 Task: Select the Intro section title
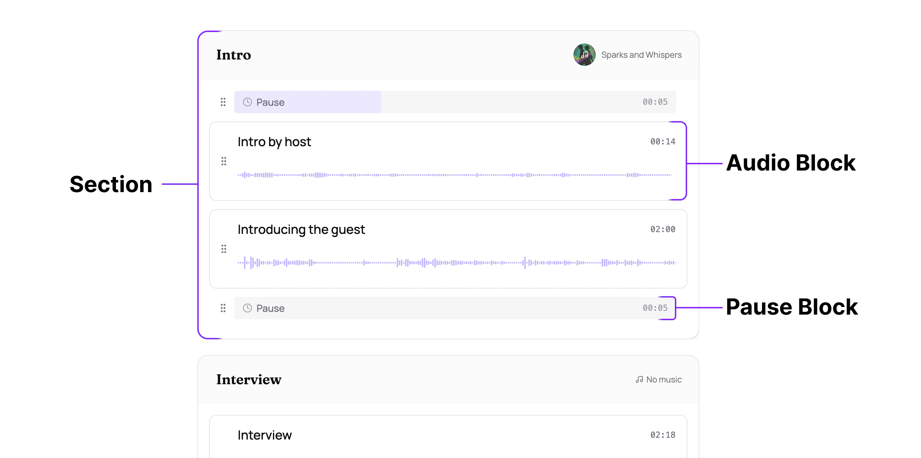pyautogui.click(x=233, y=55)
